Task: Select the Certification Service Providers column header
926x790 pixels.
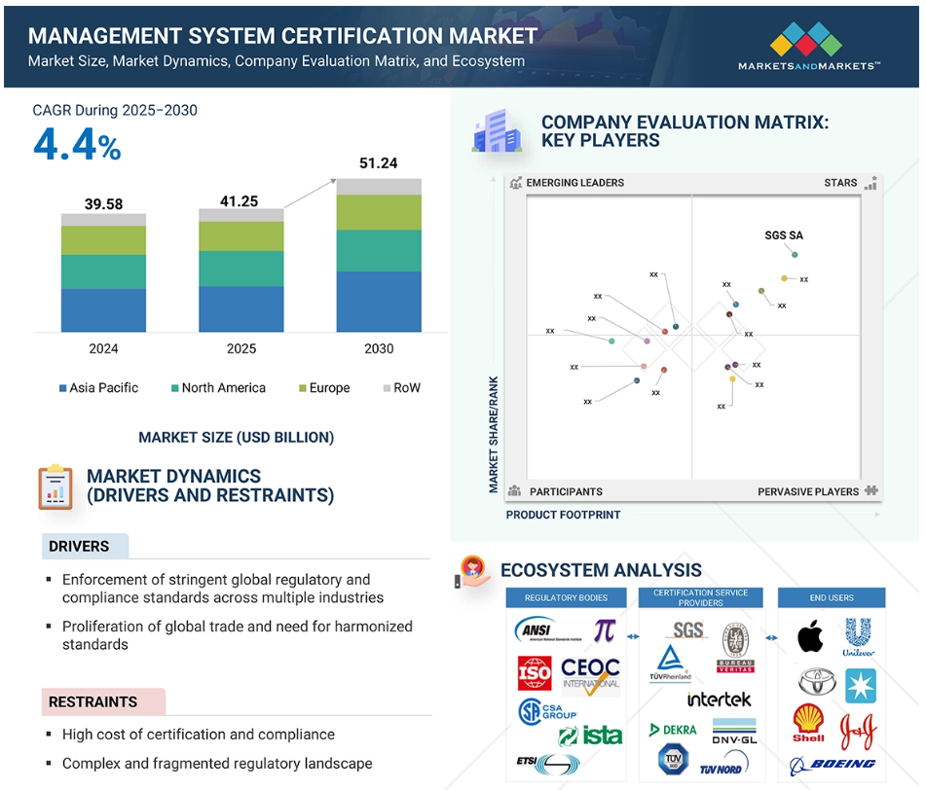Action: pos(700,597)
